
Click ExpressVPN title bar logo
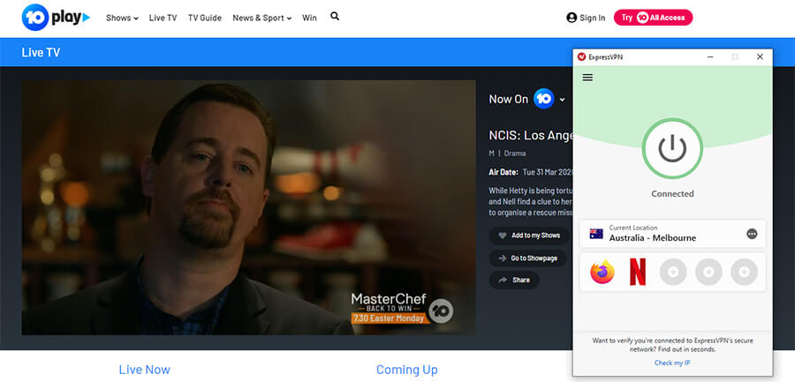coord(581,56)
